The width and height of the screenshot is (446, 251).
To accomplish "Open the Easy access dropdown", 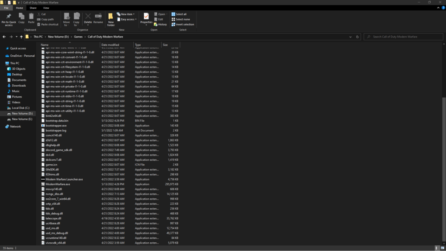I will [x=127, y=19].
